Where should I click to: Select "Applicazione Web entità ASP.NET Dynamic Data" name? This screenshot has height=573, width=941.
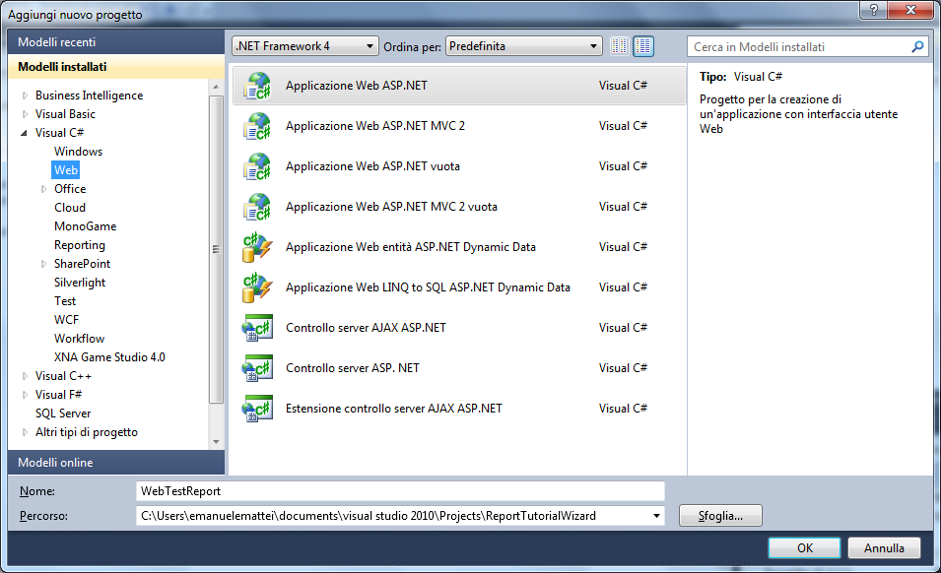[411, 247]
